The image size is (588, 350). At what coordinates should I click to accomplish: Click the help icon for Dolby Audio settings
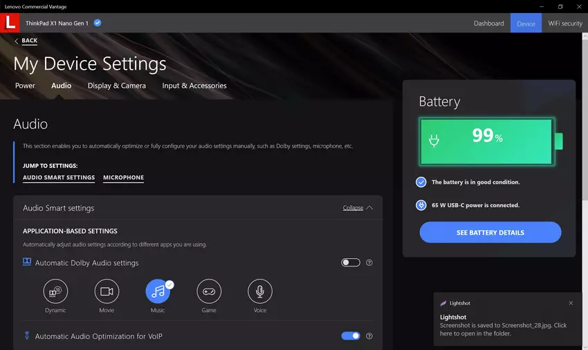pos(369,263)
